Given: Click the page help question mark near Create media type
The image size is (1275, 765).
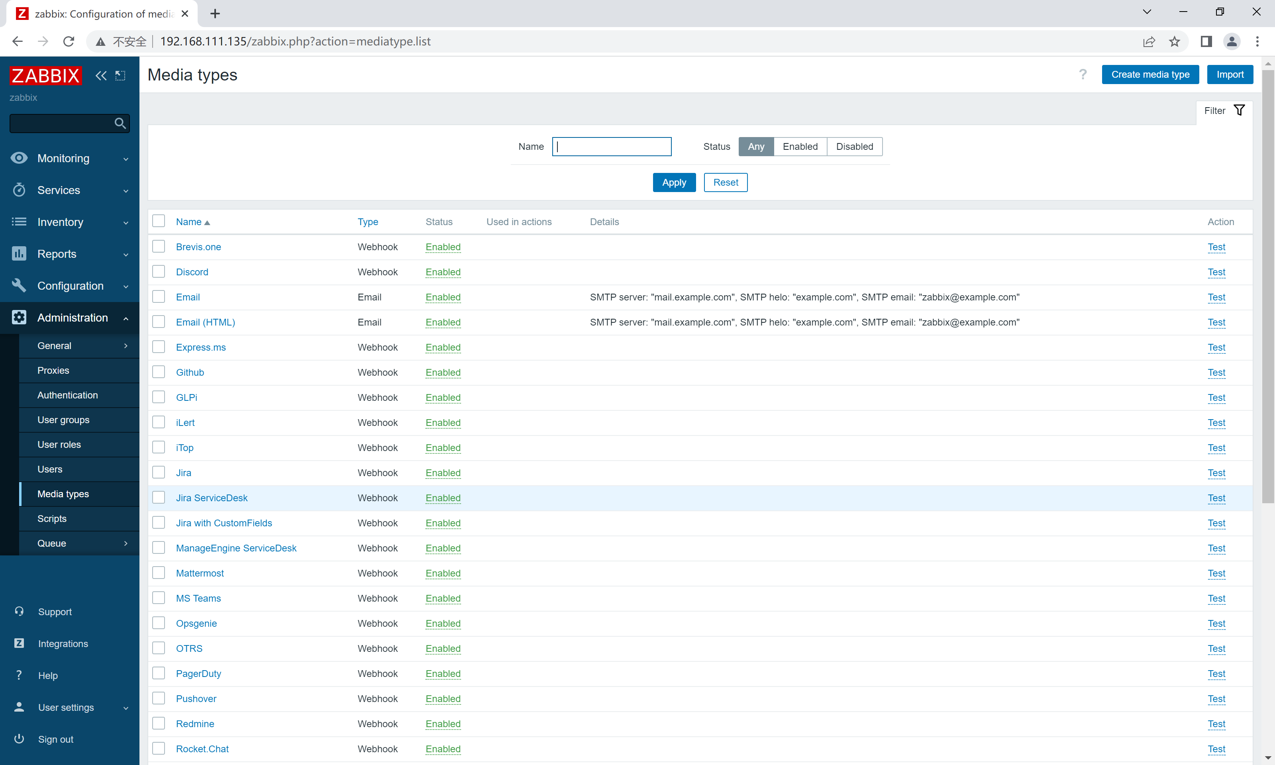Looking at the screenshot, I should point(1083,75).
